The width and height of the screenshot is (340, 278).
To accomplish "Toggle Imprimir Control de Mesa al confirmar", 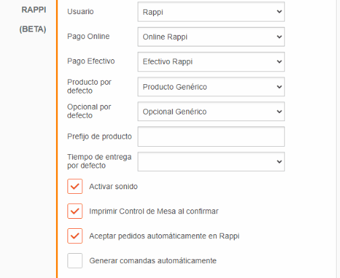I will pos(75,211).
